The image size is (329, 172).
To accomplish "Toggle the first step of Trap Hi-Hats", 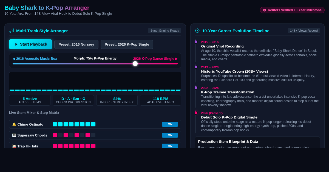I will pyautogui.click(x=55, y=146).
